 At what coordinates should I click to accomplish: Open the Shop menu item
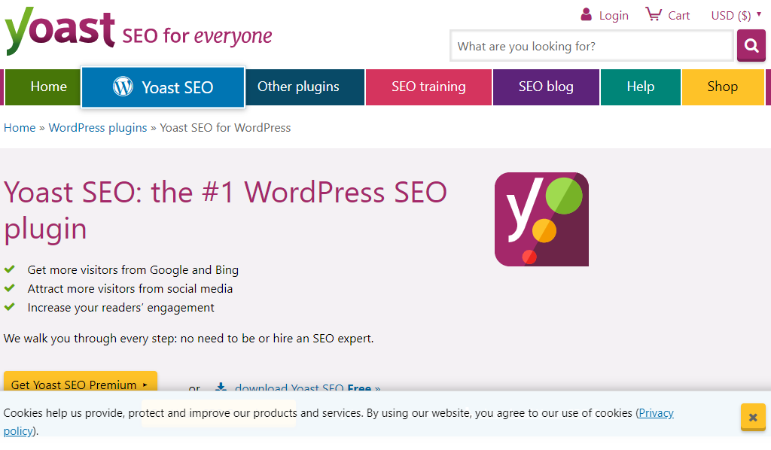(723, 87)
